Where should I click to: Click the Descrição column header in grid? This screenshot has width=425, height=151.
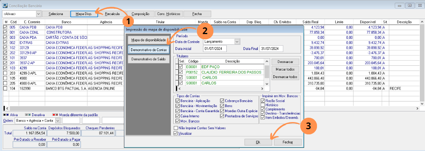404,22
